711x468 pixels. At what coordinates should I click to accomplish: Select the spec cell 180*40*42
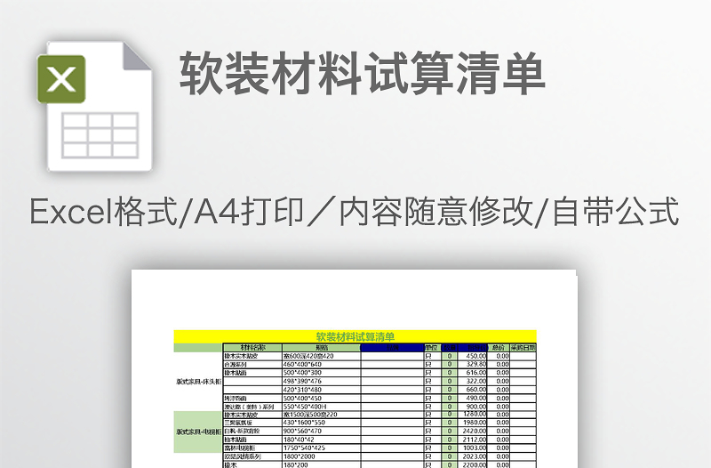[322, 440]
